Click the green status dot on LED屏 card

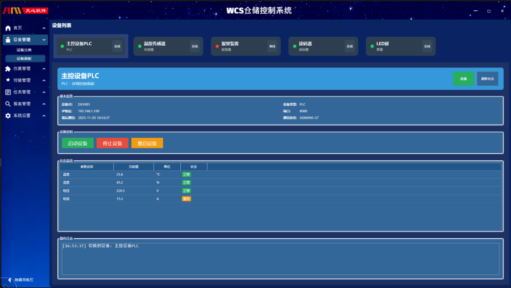tap(372, 46)
